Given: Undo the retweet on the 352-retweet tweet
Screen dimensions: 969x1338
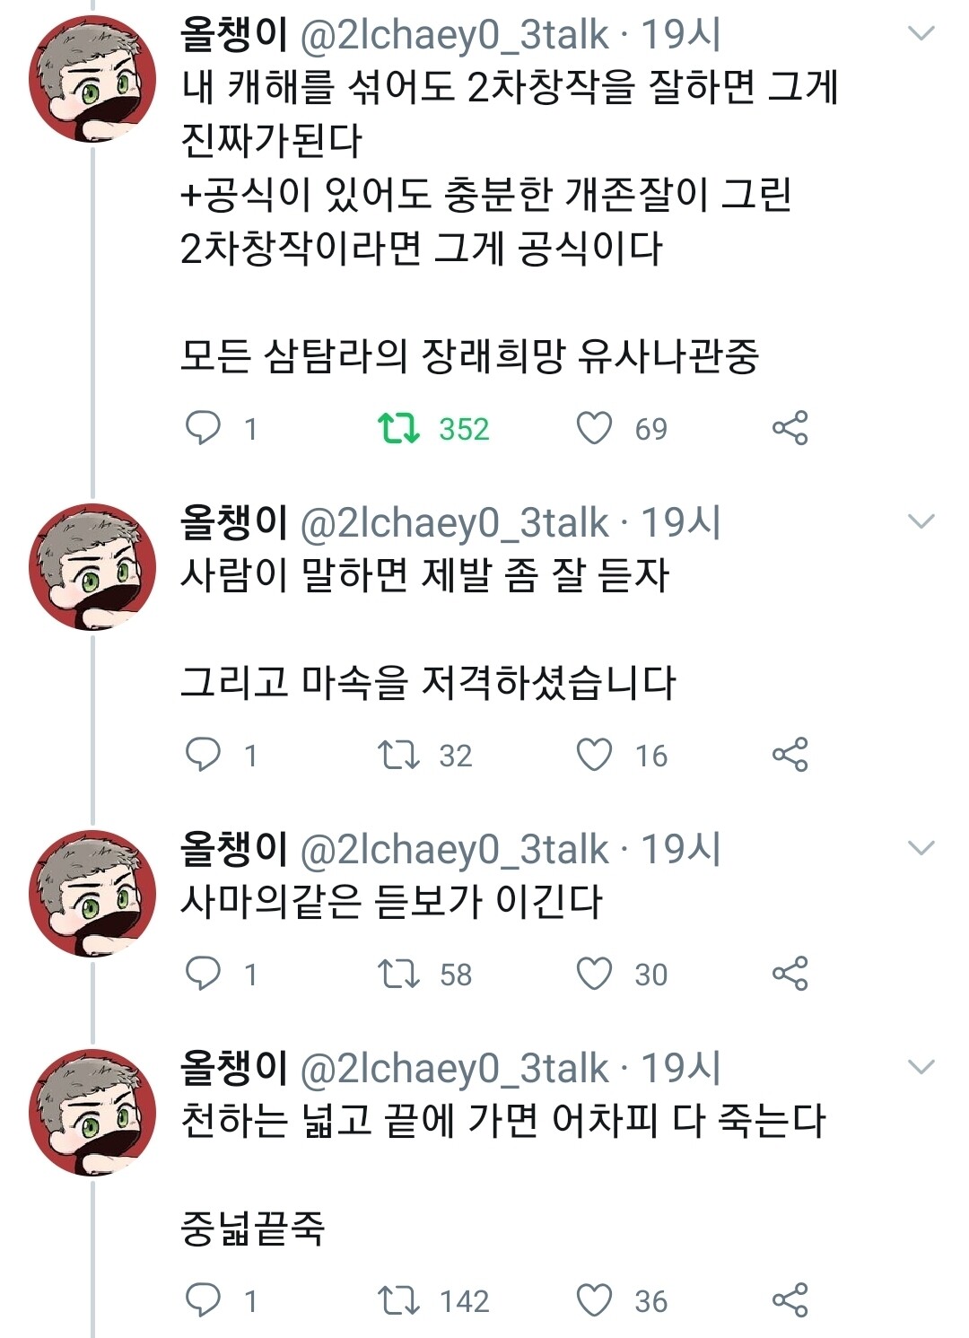Looking at the screenshot, I should click(398, 428).
